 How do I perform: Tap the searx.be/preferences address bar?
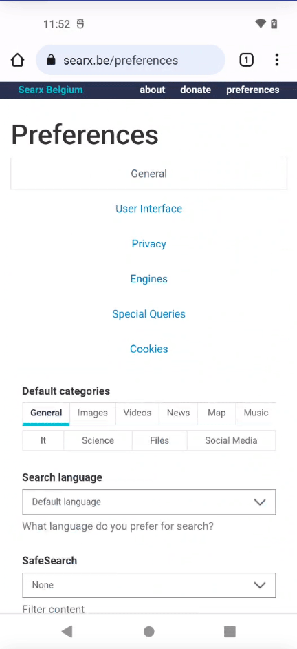coord(131,61)
